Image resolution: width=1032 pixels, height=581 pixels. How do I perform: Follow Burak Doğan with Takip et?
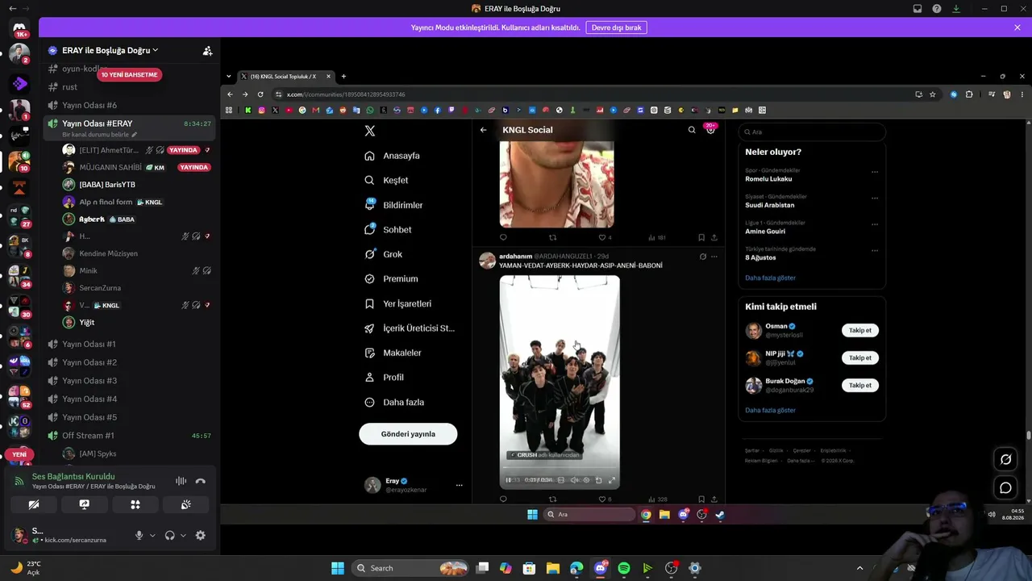tap(860, 386)
